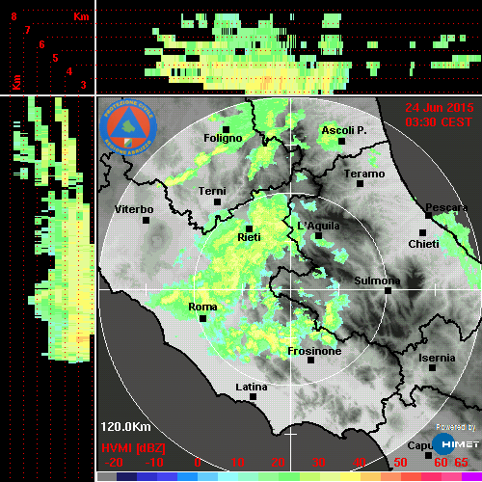Select the L'Aquila city marker
Viewport: 482px width, 482px height.
(x=318, y=235)
